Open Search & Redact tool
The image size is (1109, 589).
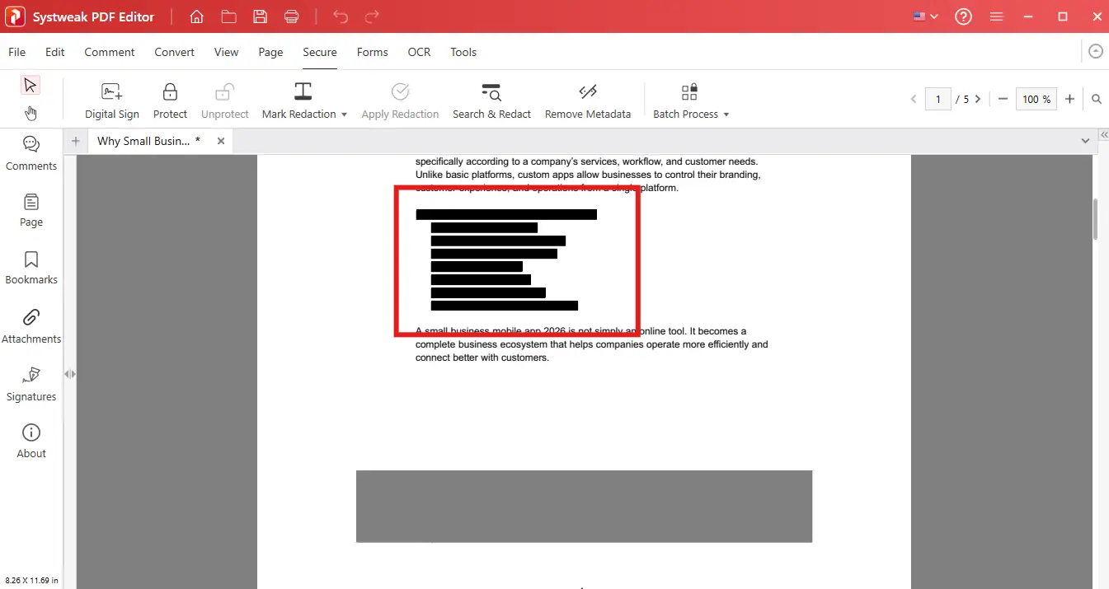coord(491,101)
